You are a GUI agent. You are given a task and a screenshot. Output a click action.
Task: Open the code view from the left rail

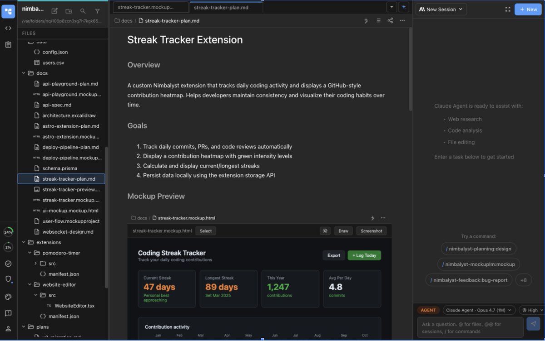pos(8,28)
